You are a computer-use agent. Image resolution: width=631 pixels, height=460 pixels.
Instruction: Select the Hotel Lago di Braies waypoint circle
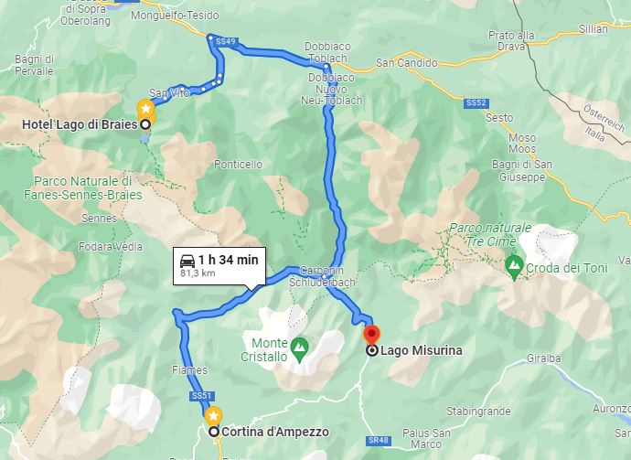pyautogui.click(x=145, y=124)
